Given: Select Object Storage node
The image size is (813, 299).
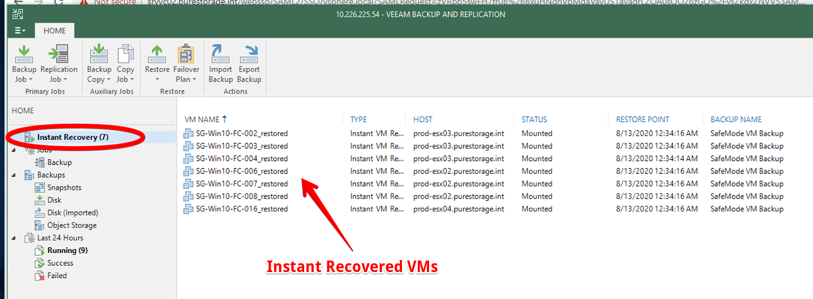Looking at the screenshot, I should click(x=72, y=225).
